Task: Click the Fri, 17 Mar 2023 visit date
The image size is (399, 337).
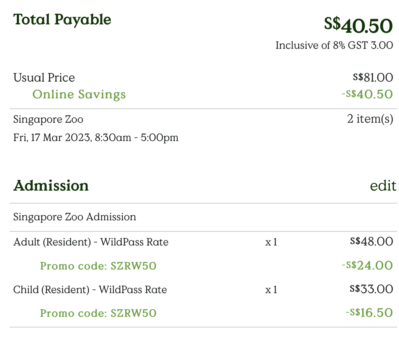Action: click(96, 137)
